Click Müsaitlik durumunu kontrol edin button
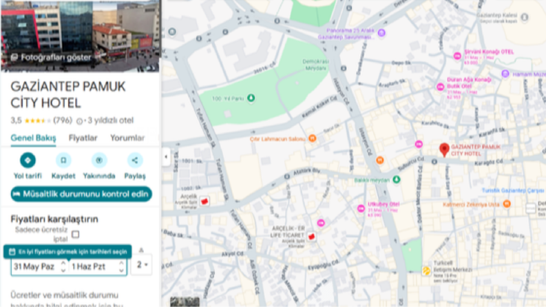Viewport: 546px width, 307px height. point(81,194)
